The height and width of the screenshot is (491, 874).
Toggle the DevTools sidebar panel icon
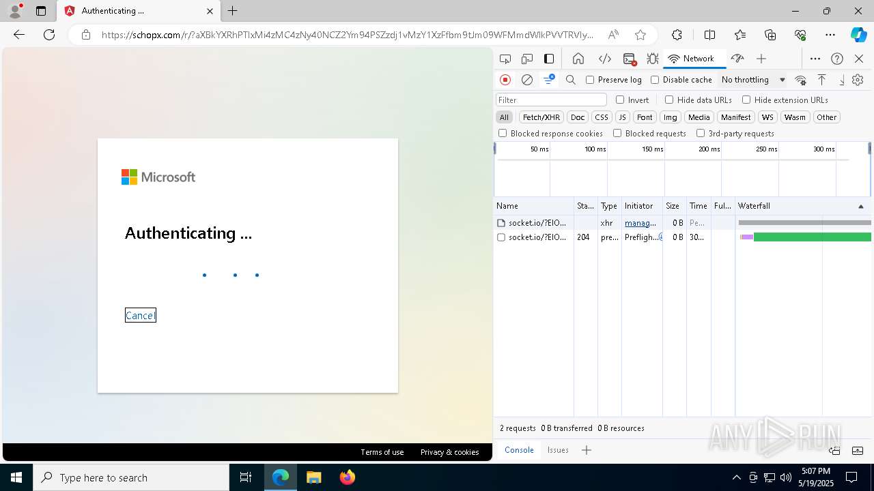coord(549,59)
